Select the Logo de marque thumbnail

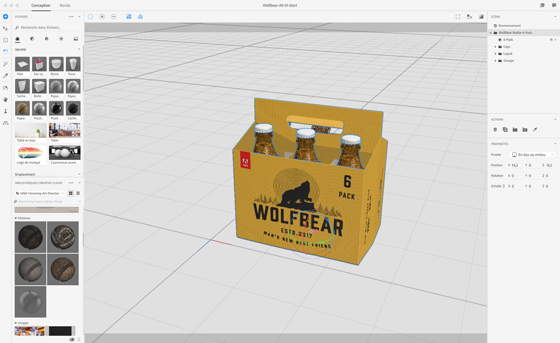point(31,156)
